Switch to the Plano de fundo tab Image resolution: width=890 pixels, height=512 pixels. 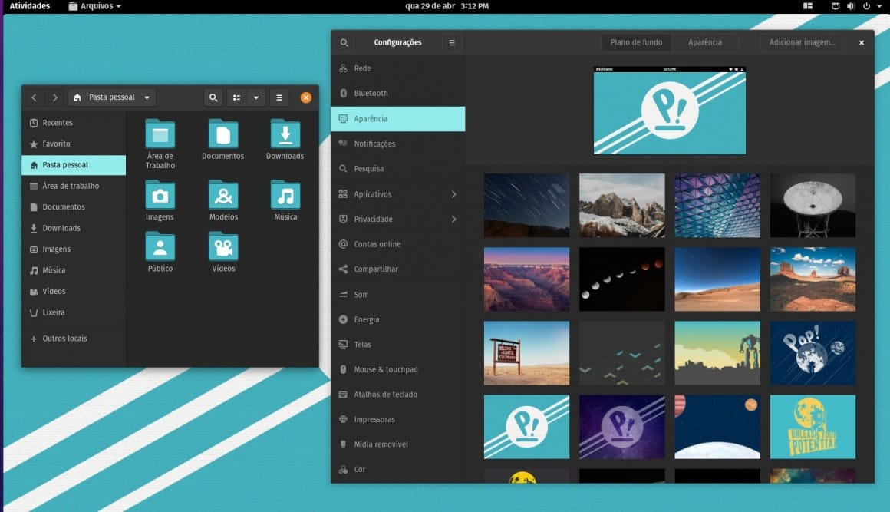tap(635, 42)
